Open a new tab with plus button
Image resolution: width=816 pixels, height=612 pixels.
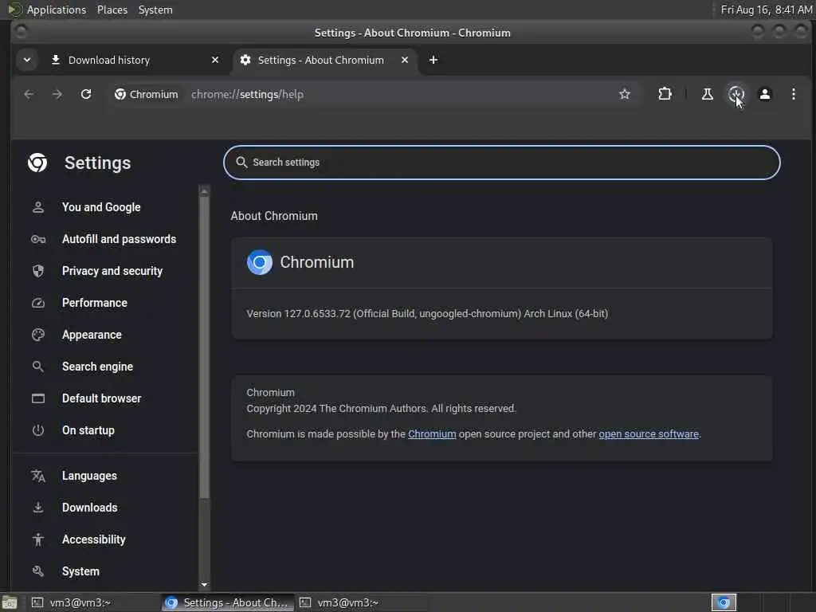(433, 60)
